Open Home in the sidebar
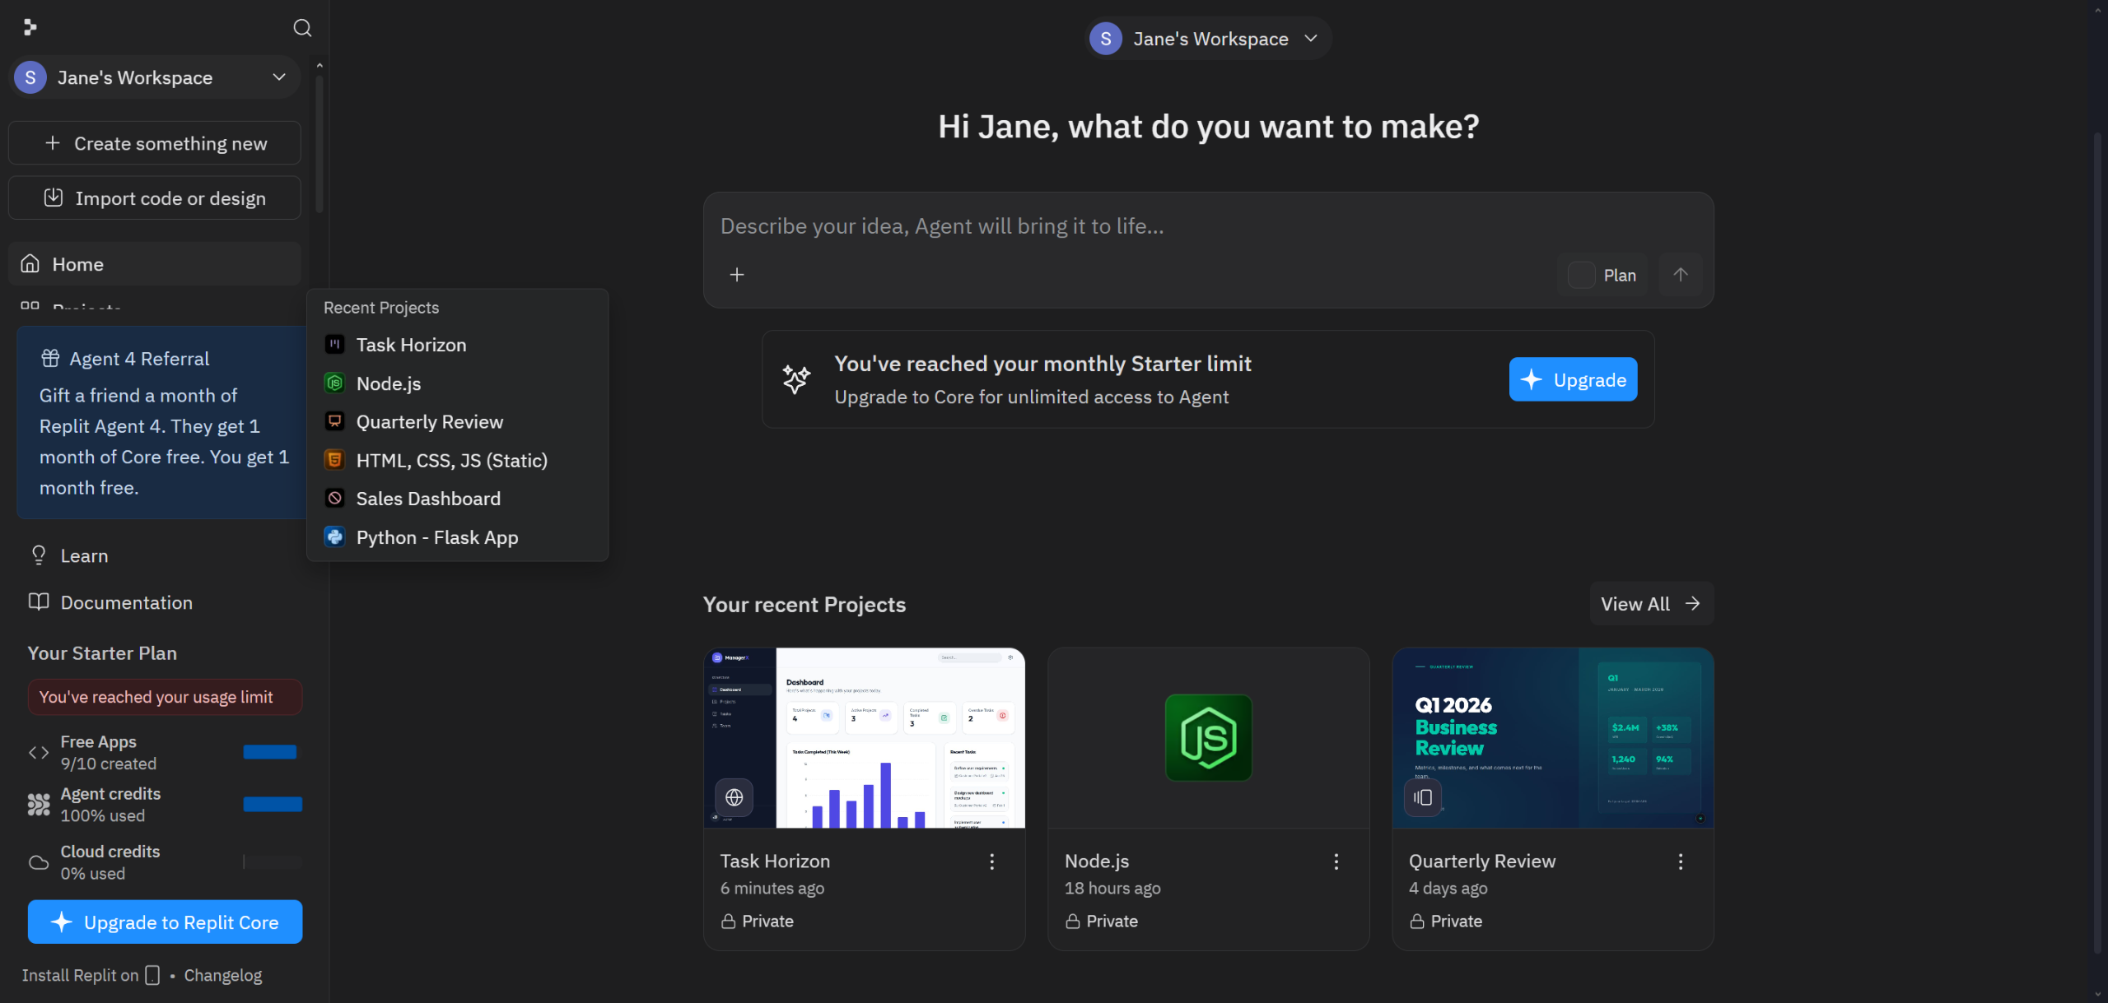Viewport: 2108px width, 1003px height. [78, 264]
